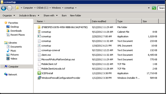Select Network in the navigation pane
The width and height of the screenshot is (166, 94).
[13, 75]
